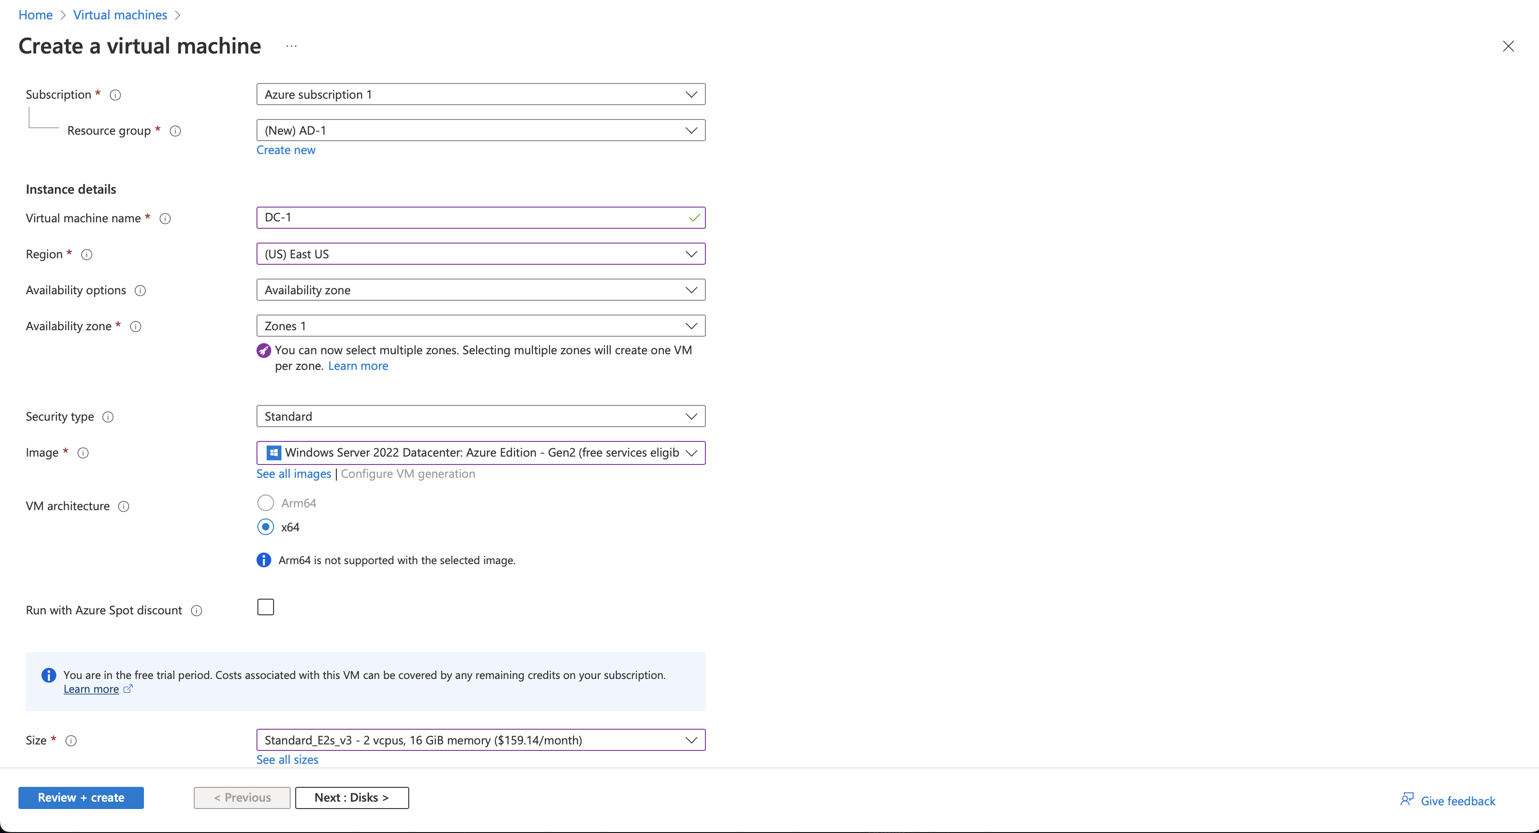
Task: Click the Review + create button
Action: (x=81, y=798)
